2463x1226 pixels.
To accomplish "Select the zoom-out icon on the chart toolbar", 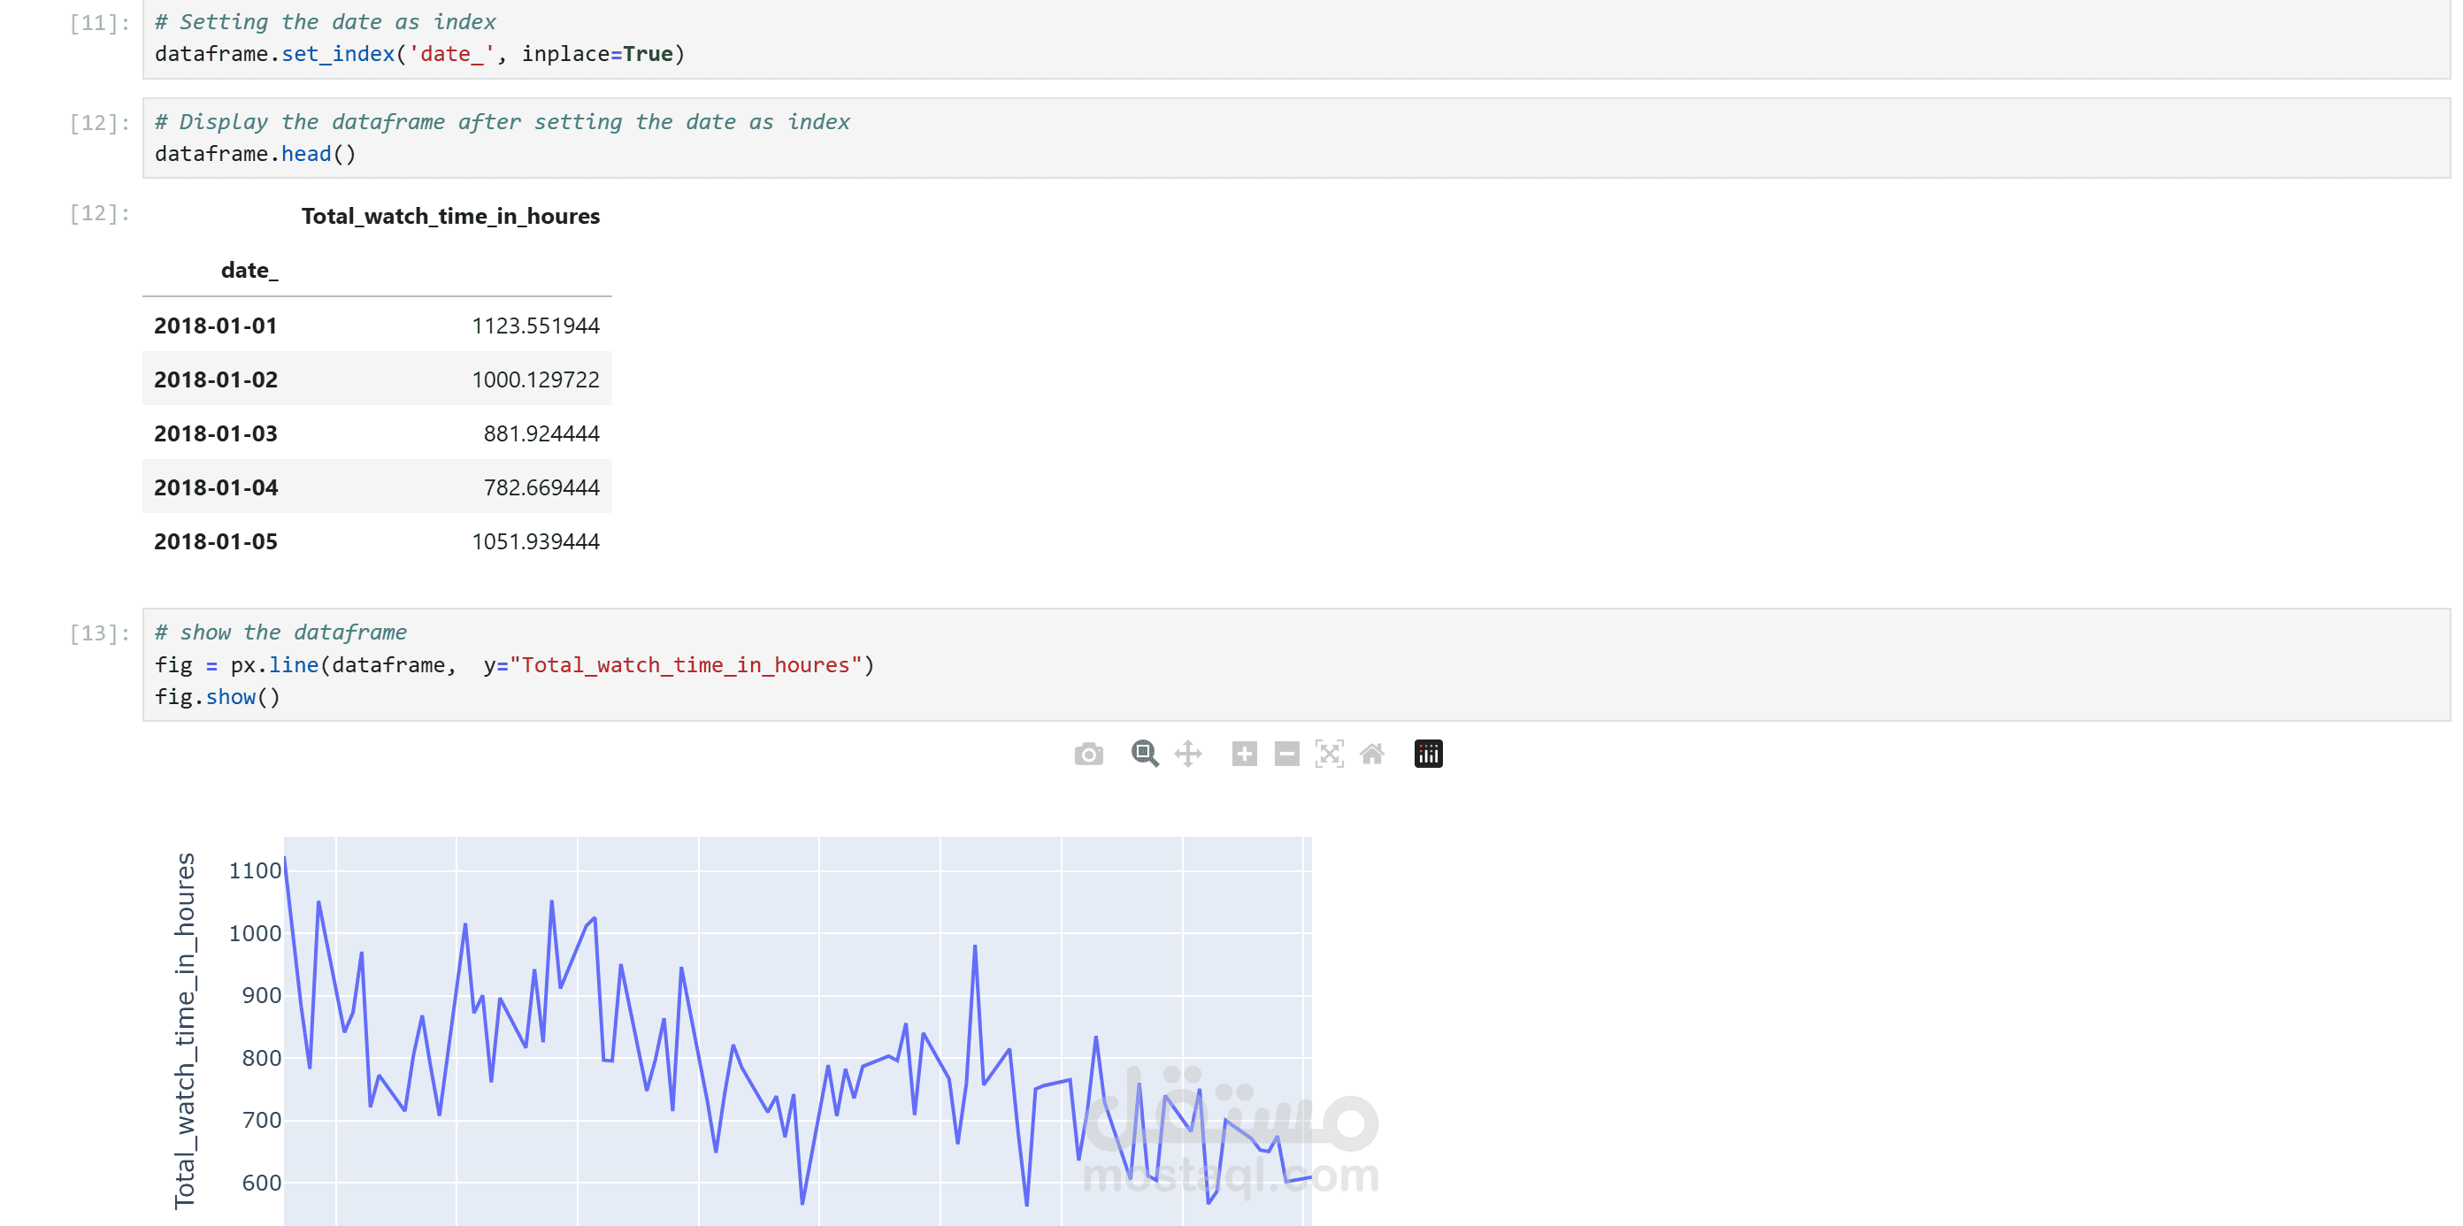I will [1286, 754].
